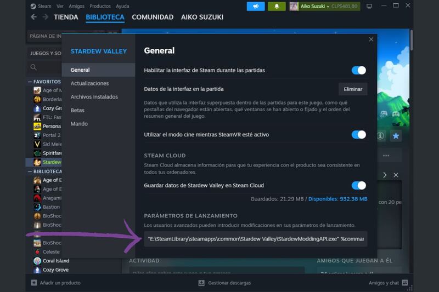Click the favorite star icon for the game
The image size is (439, 292).
(396, 135)
